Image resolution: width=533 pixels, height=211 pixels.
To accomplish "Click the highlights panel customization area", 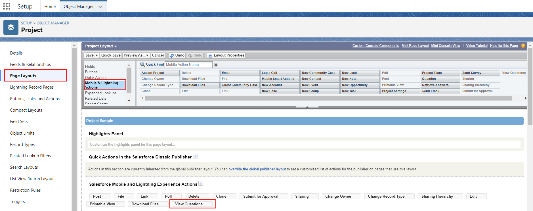I will pos(304,144).
